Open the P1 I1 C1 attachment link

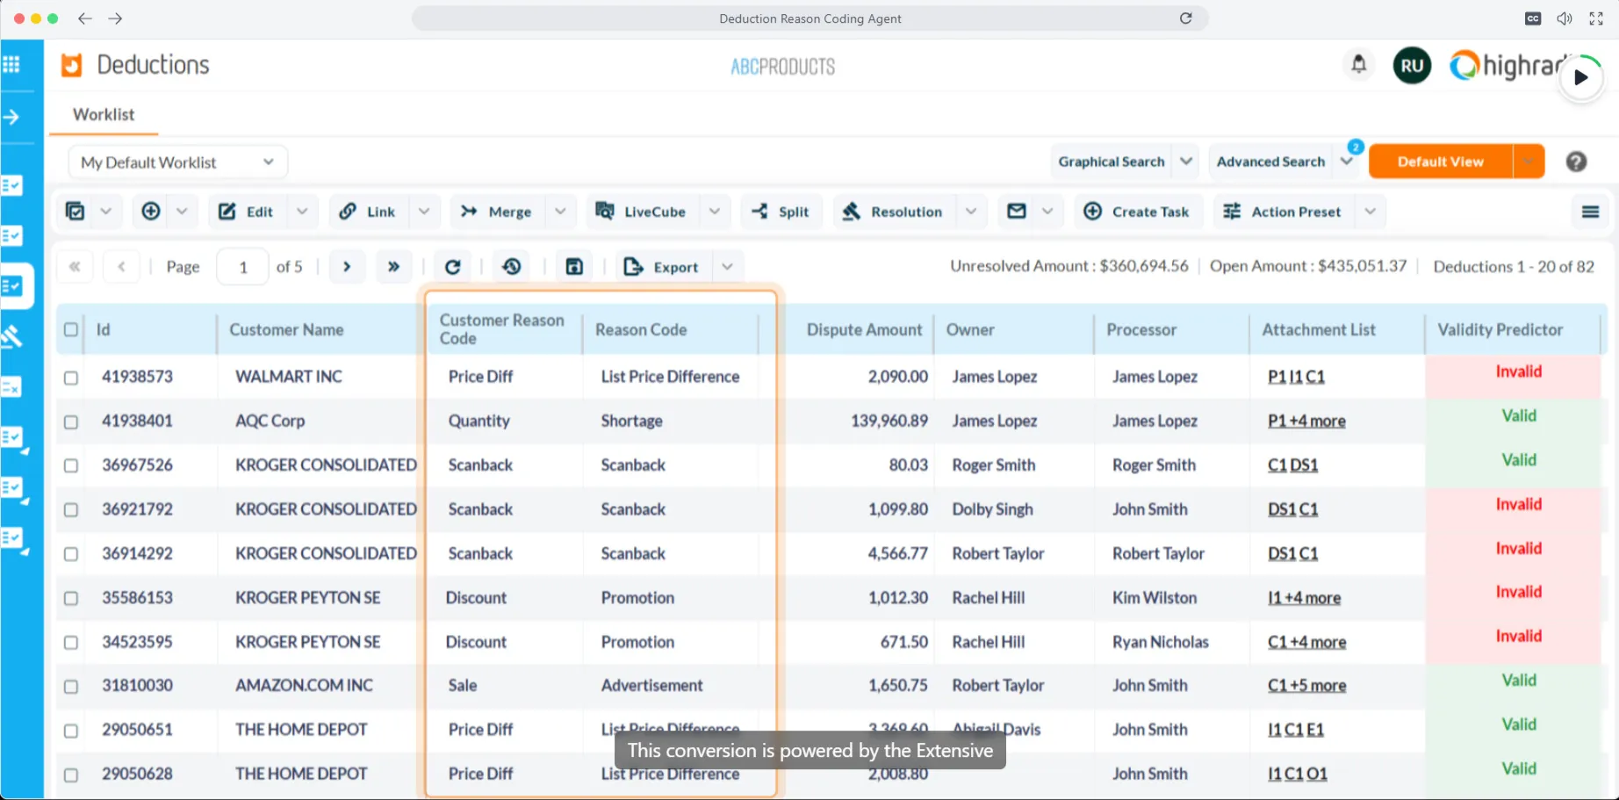tap(1296, 377)
